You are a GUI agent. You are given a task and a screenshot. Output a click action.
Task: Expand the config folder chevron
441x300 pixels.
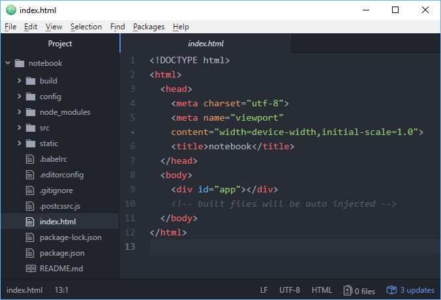[20, 97]
